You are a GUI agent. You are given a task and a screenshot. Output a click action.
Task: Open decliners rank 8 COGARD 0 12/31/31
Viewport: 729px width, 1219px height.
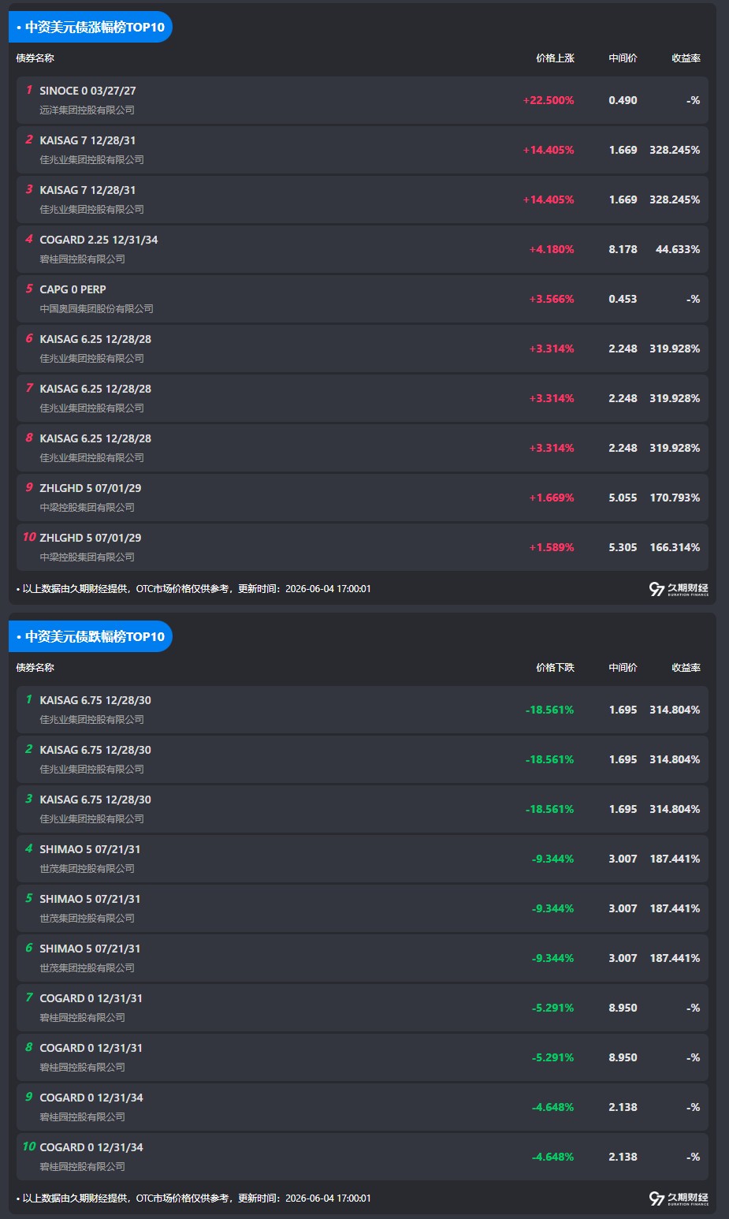(x=363, y=1057)
